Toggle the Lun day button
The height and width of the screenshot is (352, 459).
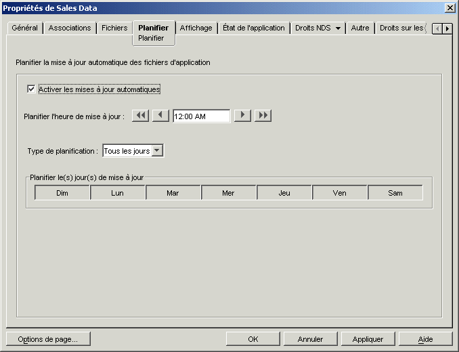point(117,193)
